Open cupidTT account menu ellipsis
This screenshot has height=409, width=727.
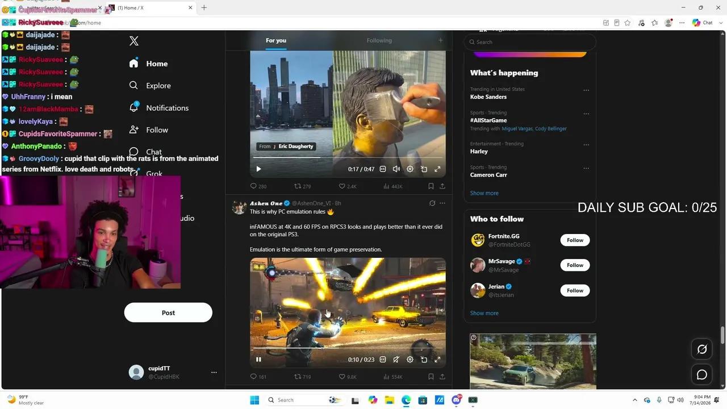(x=214, y=373)
